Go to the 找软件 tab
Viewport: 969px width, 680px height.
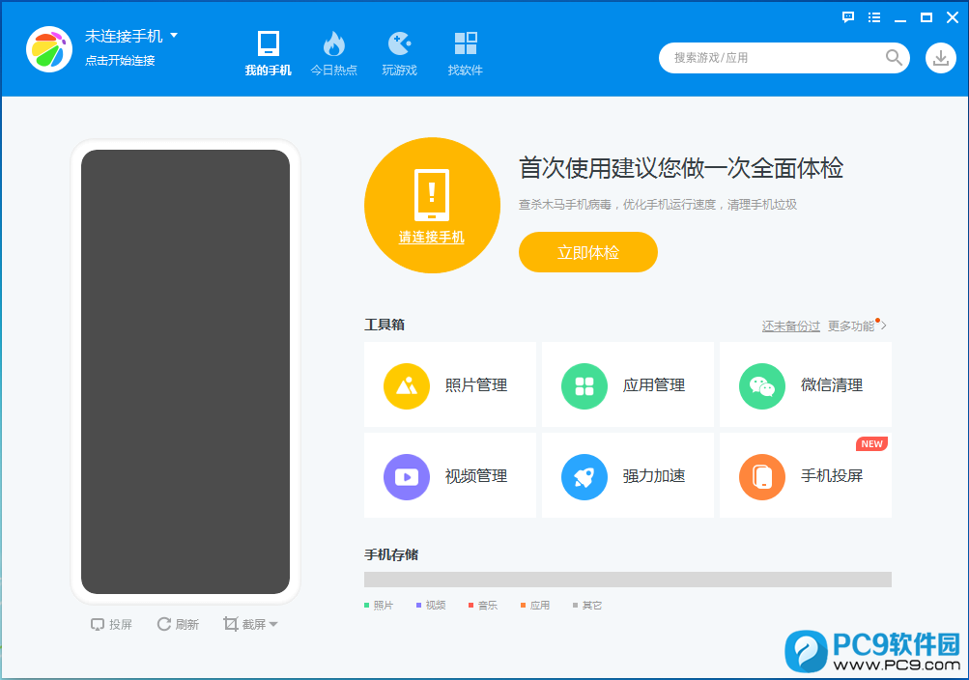point(466,54)
